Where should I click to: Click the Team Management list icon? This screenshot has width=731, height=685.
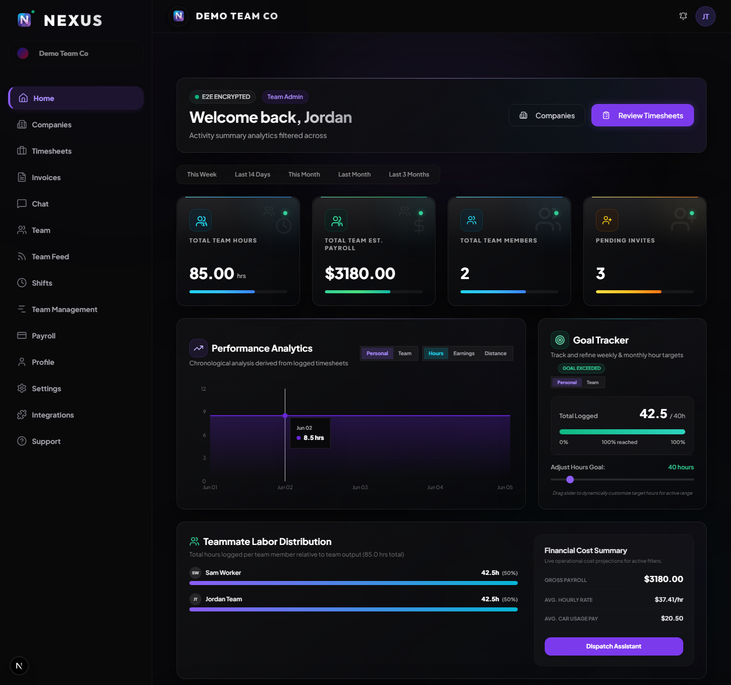coord(22,309)
